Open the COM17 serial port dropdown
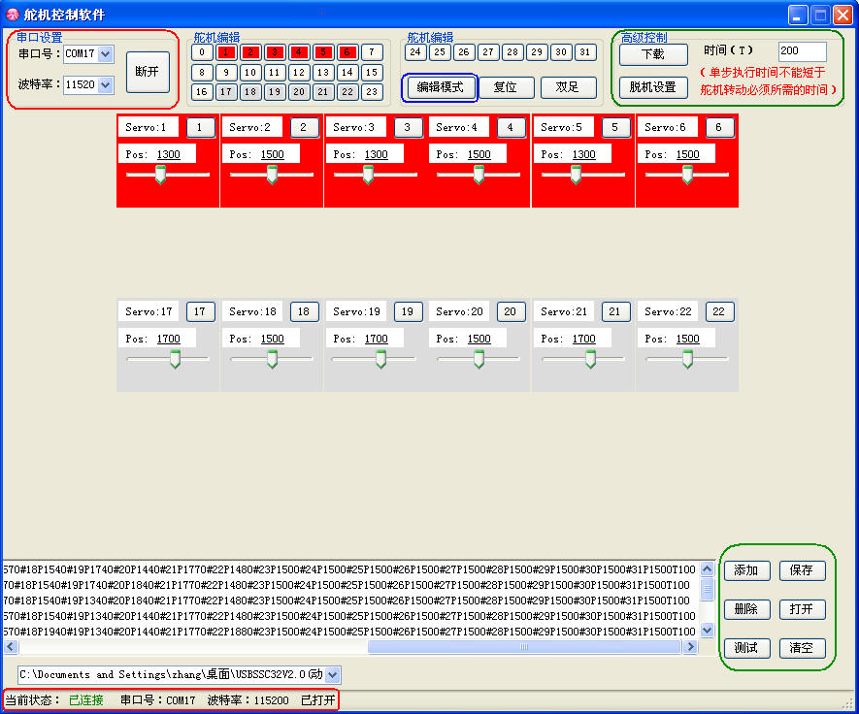The height and width of the screenshot is (714, 859). click(x=106, y=54)
